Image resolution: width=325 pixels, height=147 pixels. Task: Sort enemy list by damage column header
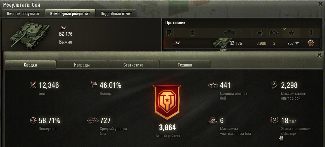click(259, 32)
